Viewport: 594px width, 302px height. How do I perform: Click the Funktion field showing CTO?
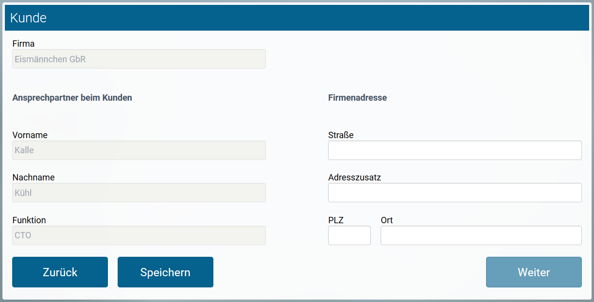pyautogui.click(x=139, y=235)
